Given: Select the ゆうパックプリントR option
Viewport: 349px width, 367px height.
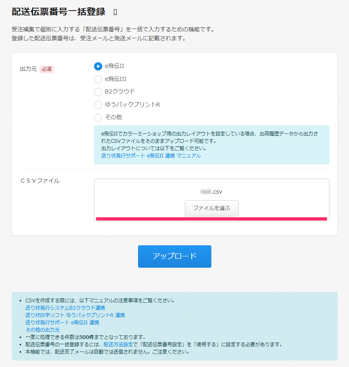Looking at the screenshot, I should pos(98,105).
